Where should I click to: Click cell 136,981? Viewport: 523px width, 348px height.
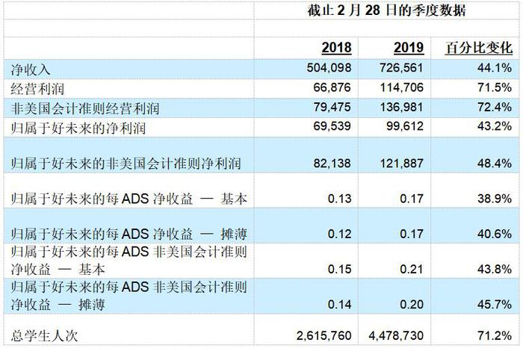tap(402, 107)
